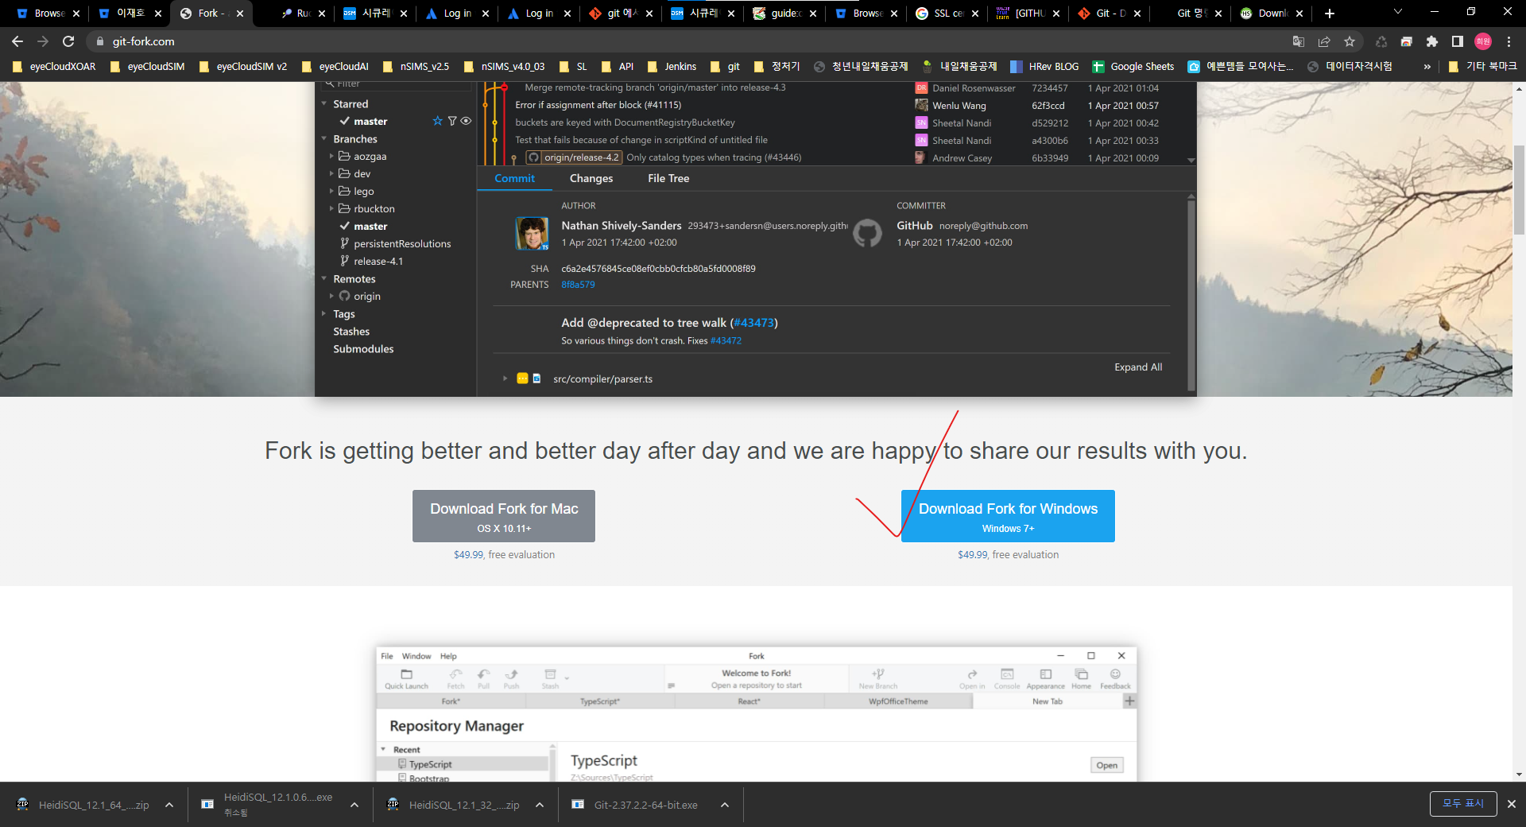Click the Fork app screenshot with Repository Manager

(x=756, y=714)
